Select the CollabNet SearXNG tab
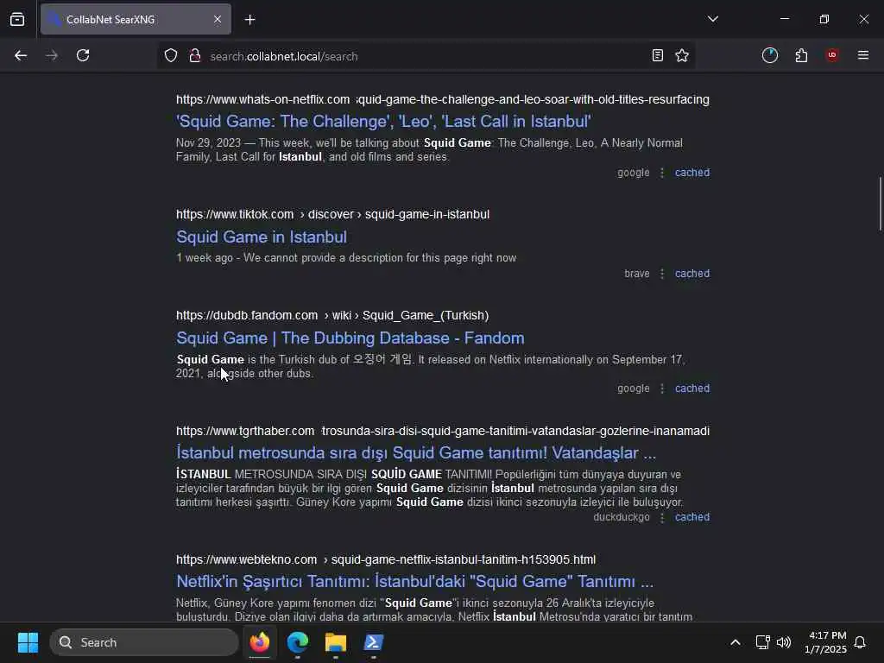 [136, 20]
